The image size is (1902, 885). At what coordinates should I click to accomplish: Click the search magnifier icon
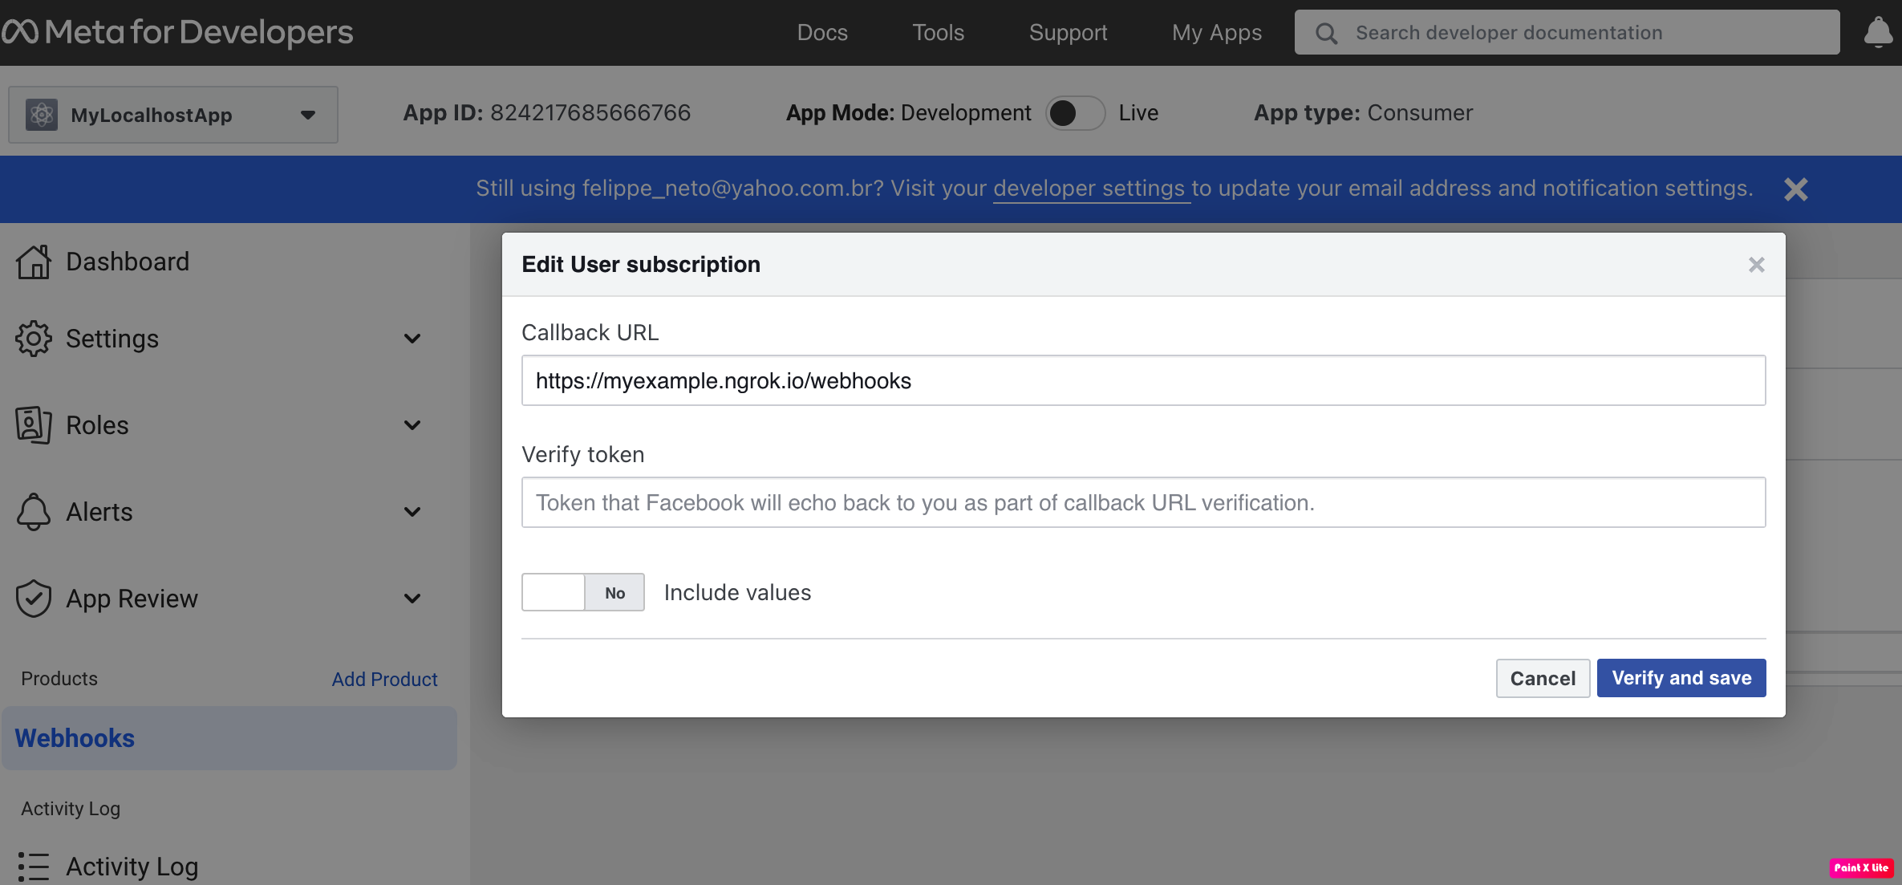(x=1326, y=33)
